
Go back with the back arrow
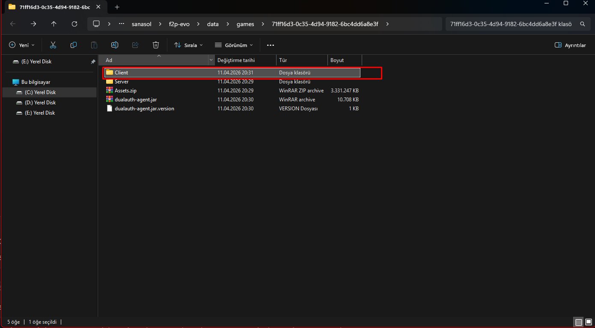pos(12,24)
